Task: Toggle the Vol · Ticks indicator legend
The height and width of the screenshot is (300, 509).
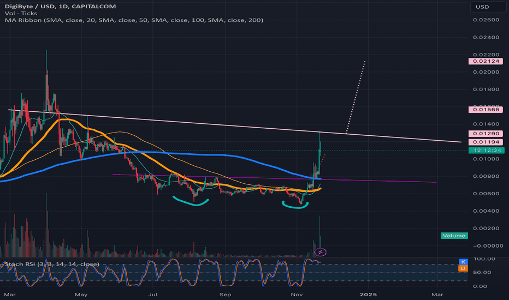Action: tap(21, 13)
